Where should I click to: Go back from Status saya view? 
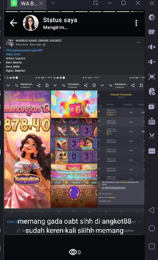(x=14, y=23)
